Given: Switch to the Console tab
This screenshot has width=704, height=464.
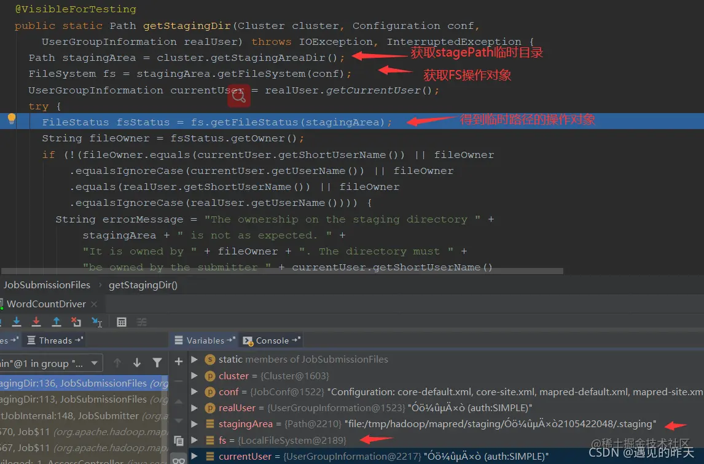Looking at the screenshot, I should pos(272,340).
